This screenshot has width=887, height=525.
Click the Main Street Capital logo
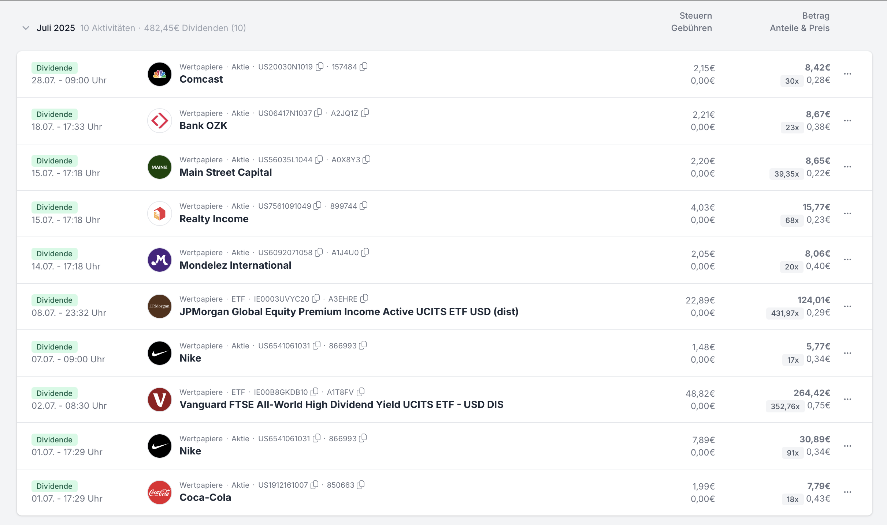(x=160, y=167)
